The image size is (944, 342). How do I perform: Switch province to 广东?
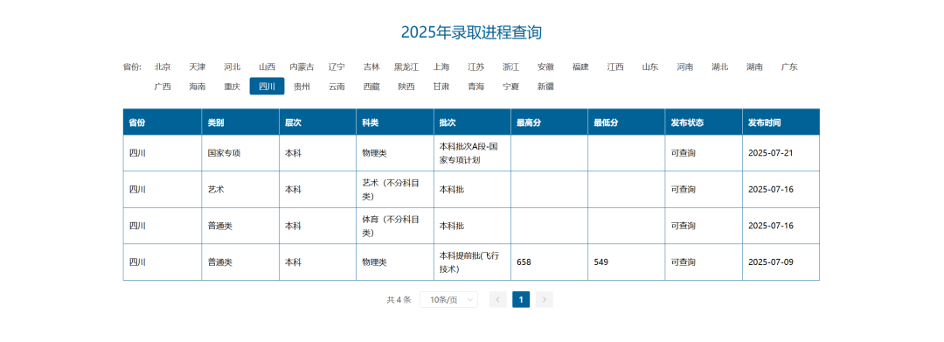point(790,66)
